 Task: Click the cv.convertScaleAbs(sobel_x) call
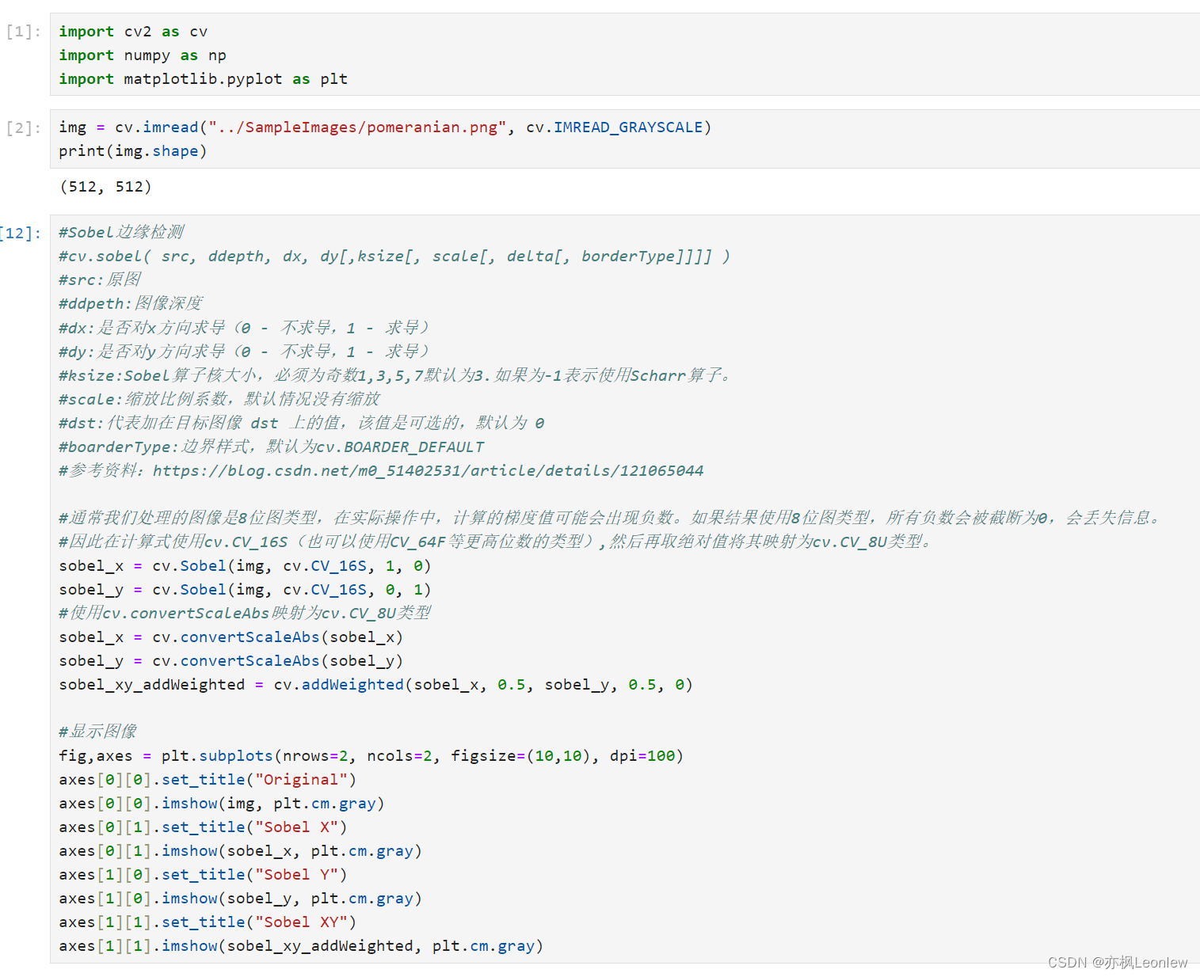pyautogui.click(x=230, y=637)
